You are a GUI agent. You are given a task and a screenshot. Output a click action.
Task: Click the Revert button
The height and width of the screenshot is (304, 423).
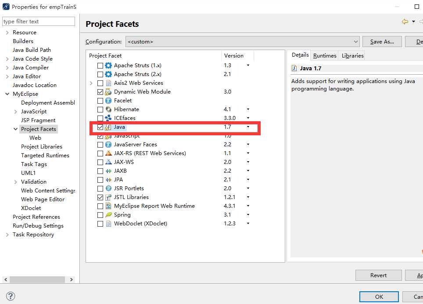click(x=378, y=275)
